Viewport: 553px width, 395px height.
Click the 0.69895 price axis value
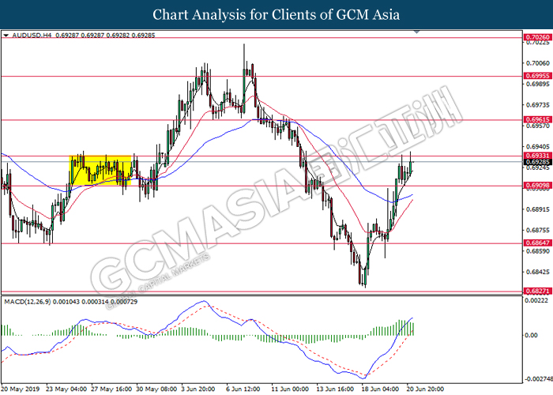pos(538,84)
